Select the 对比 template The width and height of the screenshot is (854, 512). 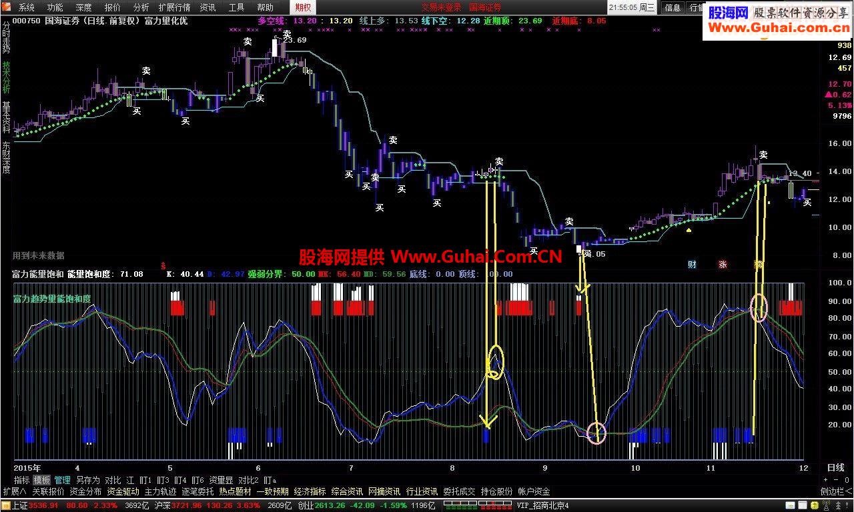click(x=113, y=480)
